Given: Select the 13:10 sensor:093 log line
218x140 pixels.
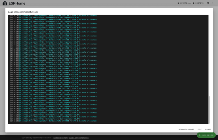Looking at the screenshot, I should click(x=53, y=113).
